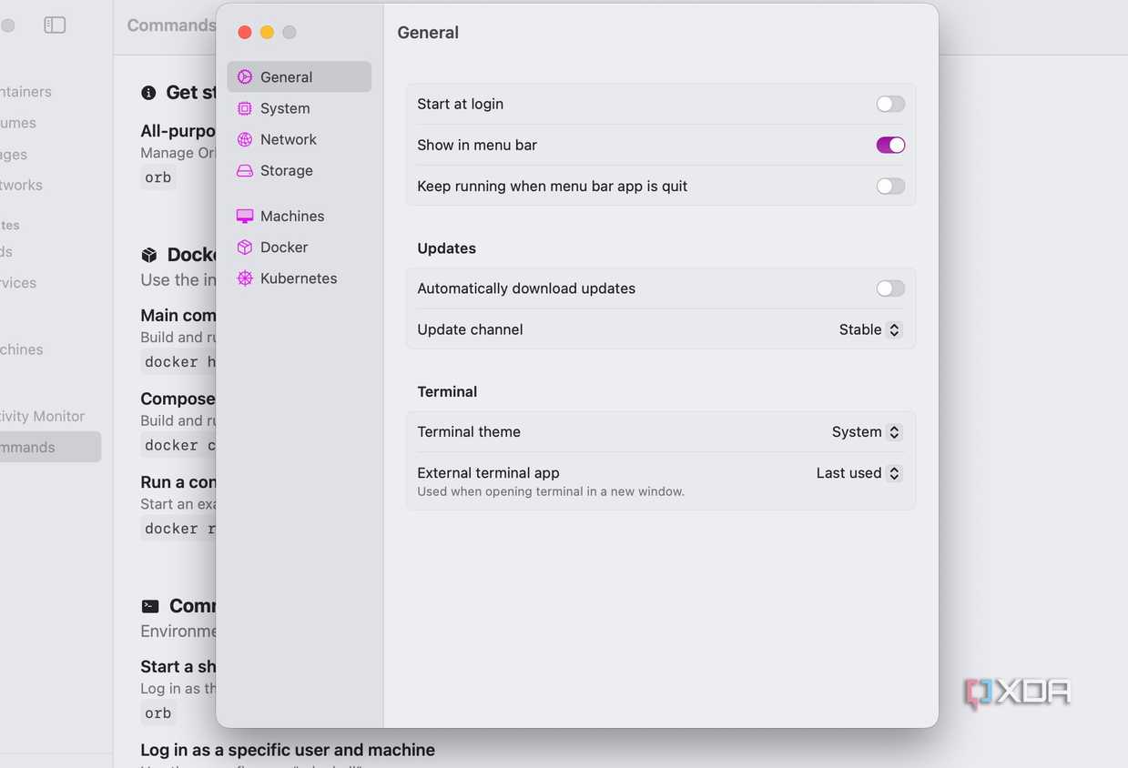Image resolution: width=1128 pixels, height=768 pixels.
Task: Open External terminal app Last used dropdown
Action: click(x=859, y=473)
